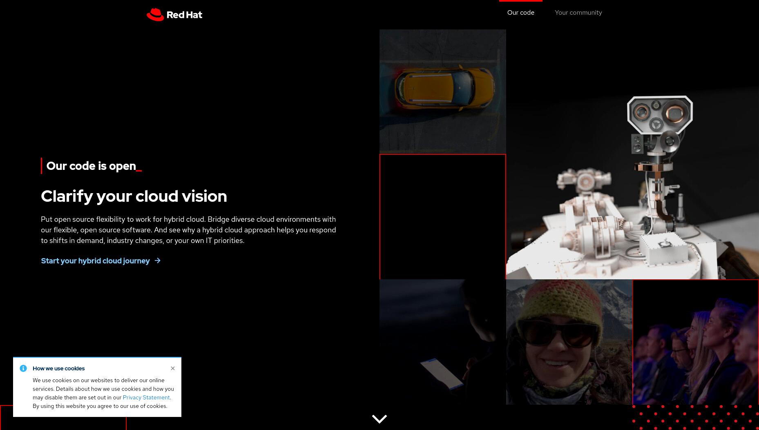Open the Our code tab
Image resolution: width=759 pixels, height=430 pixels.
520,13
